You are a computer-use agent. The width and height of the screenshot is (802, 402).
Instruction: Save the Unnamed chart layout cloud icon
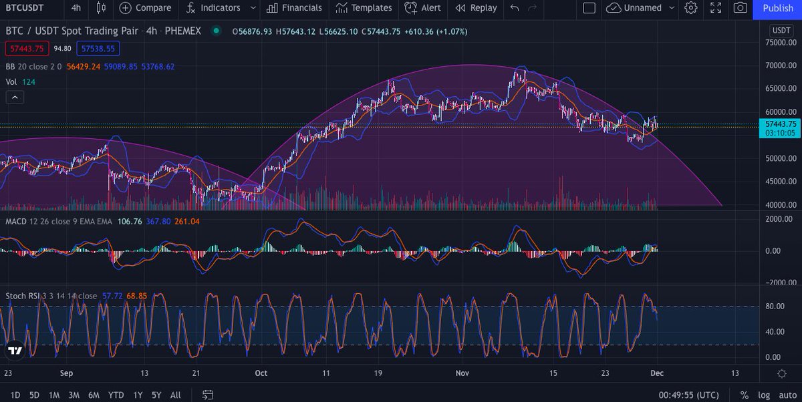(x=613, y=8)
